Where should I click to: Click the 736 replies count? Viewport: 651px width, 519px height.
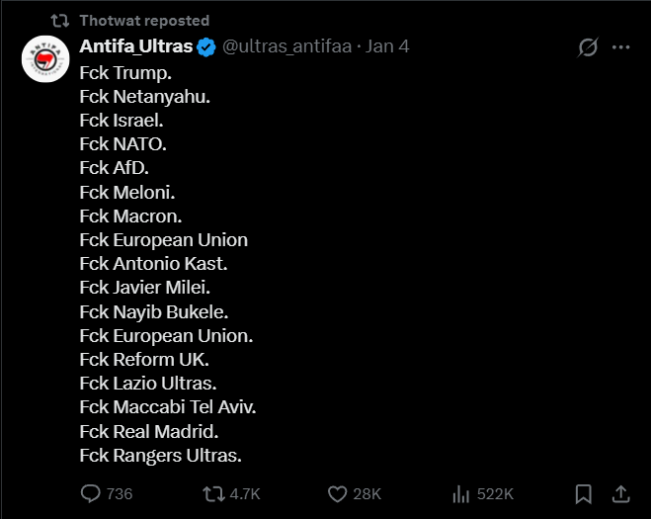click(120, 493)
